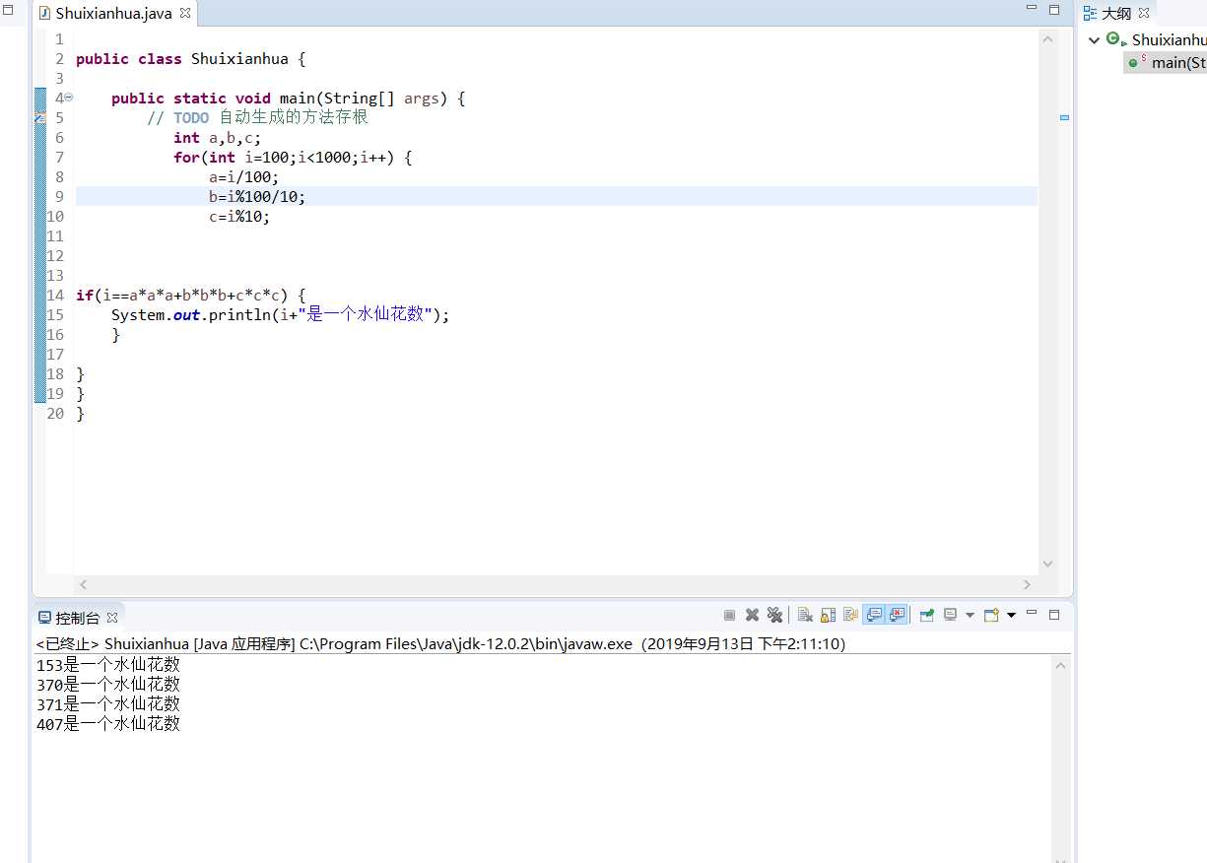Click the TODO comment on line 5

point(257,117)
